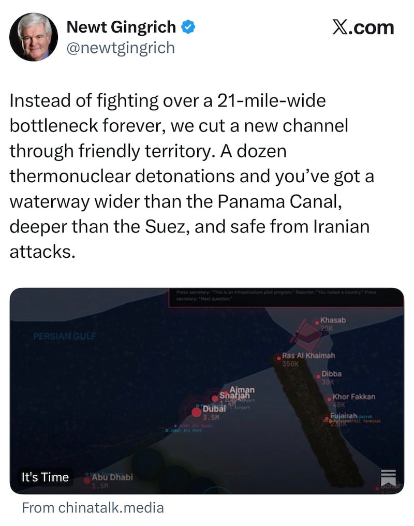The height and width of the screenshot is (526, 414).
Task: Click Newt Gingrich's profile avatar photo
Action: pyautogui.click(x=34, y=37)
